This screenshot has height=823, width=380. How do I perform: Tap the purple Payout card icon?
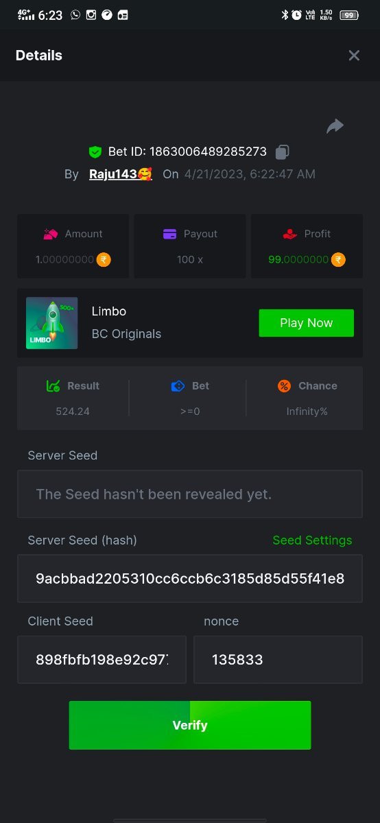click(170, 234)
